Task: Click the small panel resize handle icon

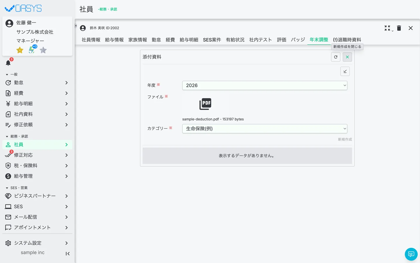Action: tap(76, 26)
